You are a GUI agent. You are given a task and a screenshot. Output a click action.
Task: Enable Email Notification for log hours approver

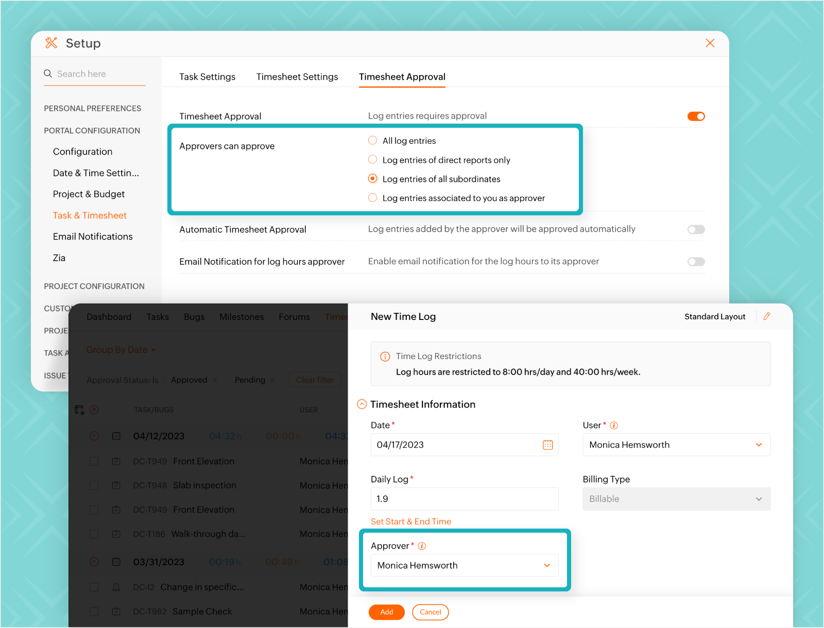click(x=696, y=262)
